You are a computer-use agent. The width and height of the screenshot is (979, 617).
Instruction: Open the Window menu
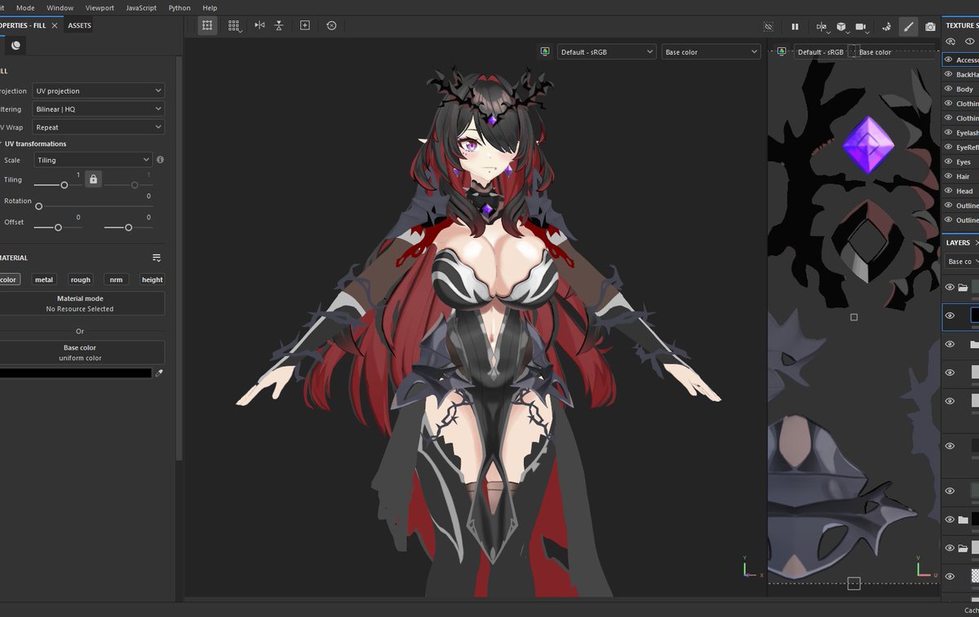(60, 7)
